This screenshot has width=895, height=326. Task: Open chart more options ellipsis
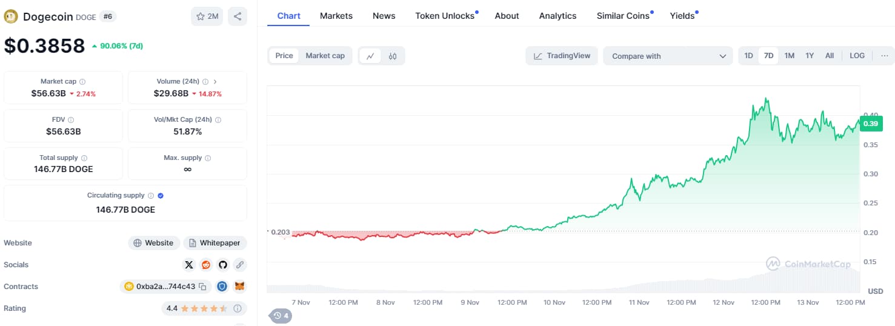coord(884,56)
